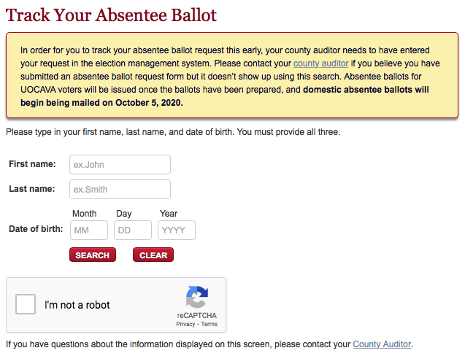Click the Date of birth label
This screenshot has height=364, width=465.
coord(36,229)
